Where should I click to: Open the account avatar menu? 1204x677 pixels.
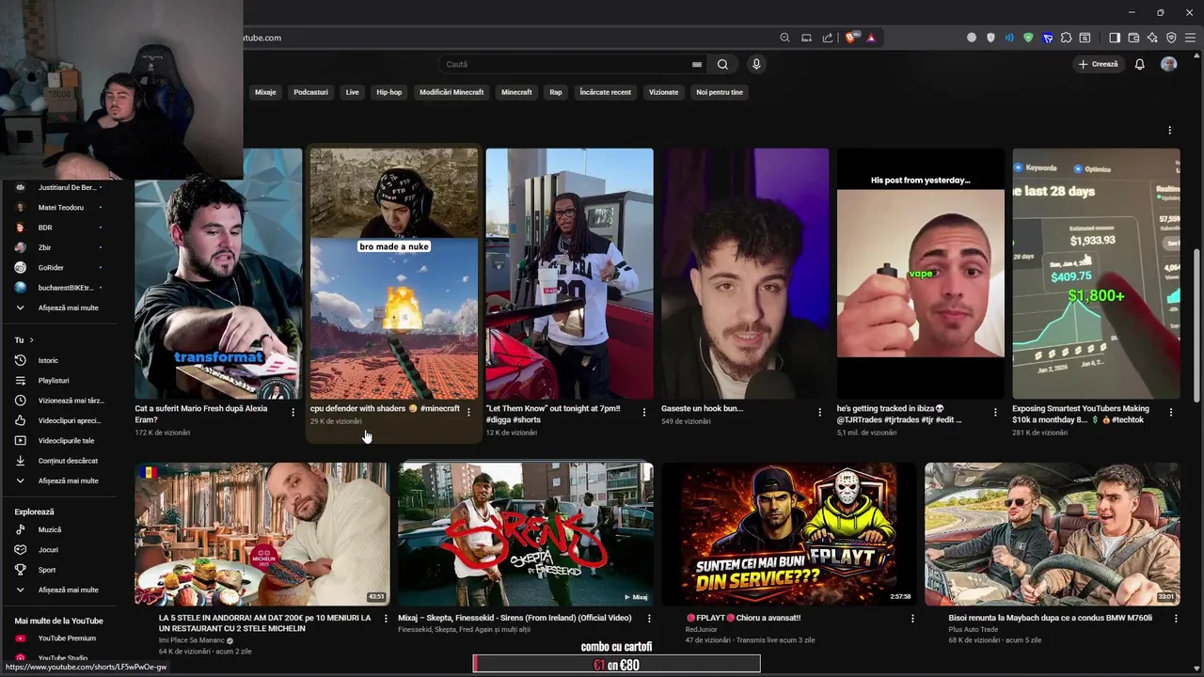click(1169, 64)
